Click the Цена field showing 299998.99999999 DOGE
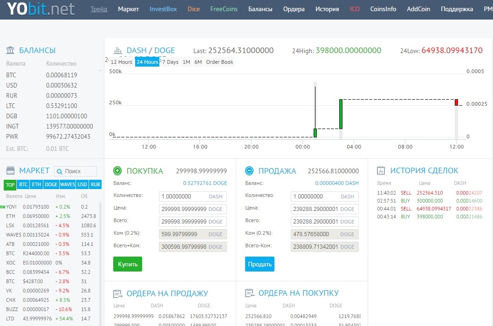 [193, 209]
